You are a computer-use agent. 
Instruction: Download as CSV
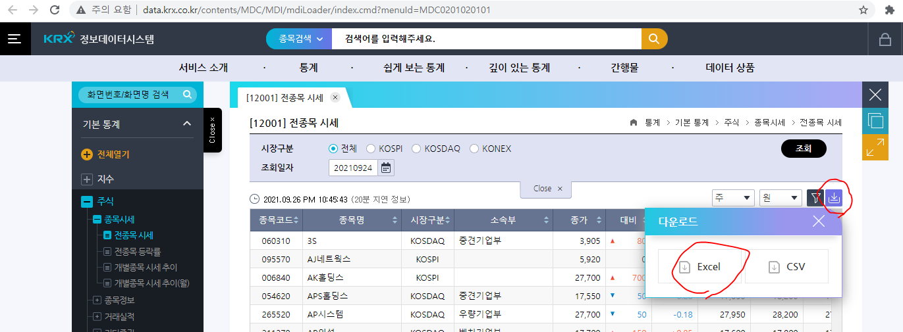pyautogui.click(x=786, y=267)
